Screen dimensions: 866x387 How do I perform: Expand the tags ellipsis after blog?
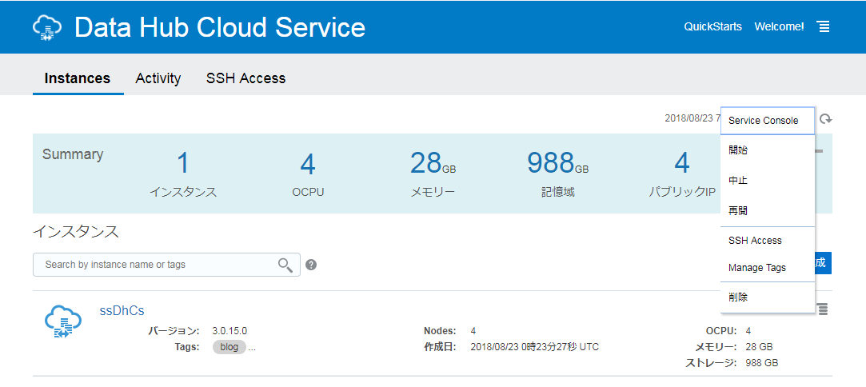pyautogui.click(x=252, y=347)
